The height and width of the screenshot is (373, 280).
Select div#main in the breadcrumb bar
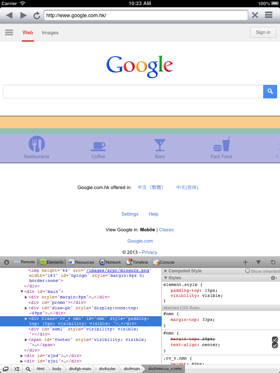pyautogui.click(x=132, y=369)
